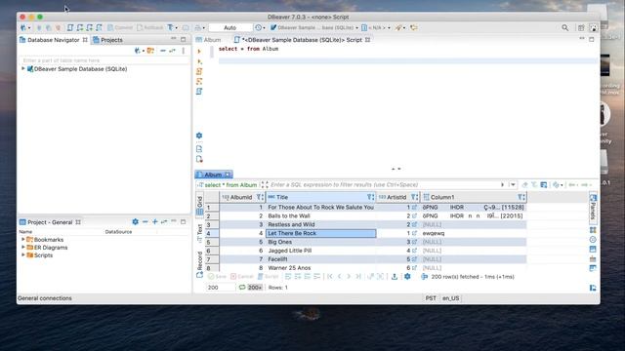The image size is (625, 351).
Task: Expand the Scripts folder
Action: pyautogui.click(x=23, y=255)
